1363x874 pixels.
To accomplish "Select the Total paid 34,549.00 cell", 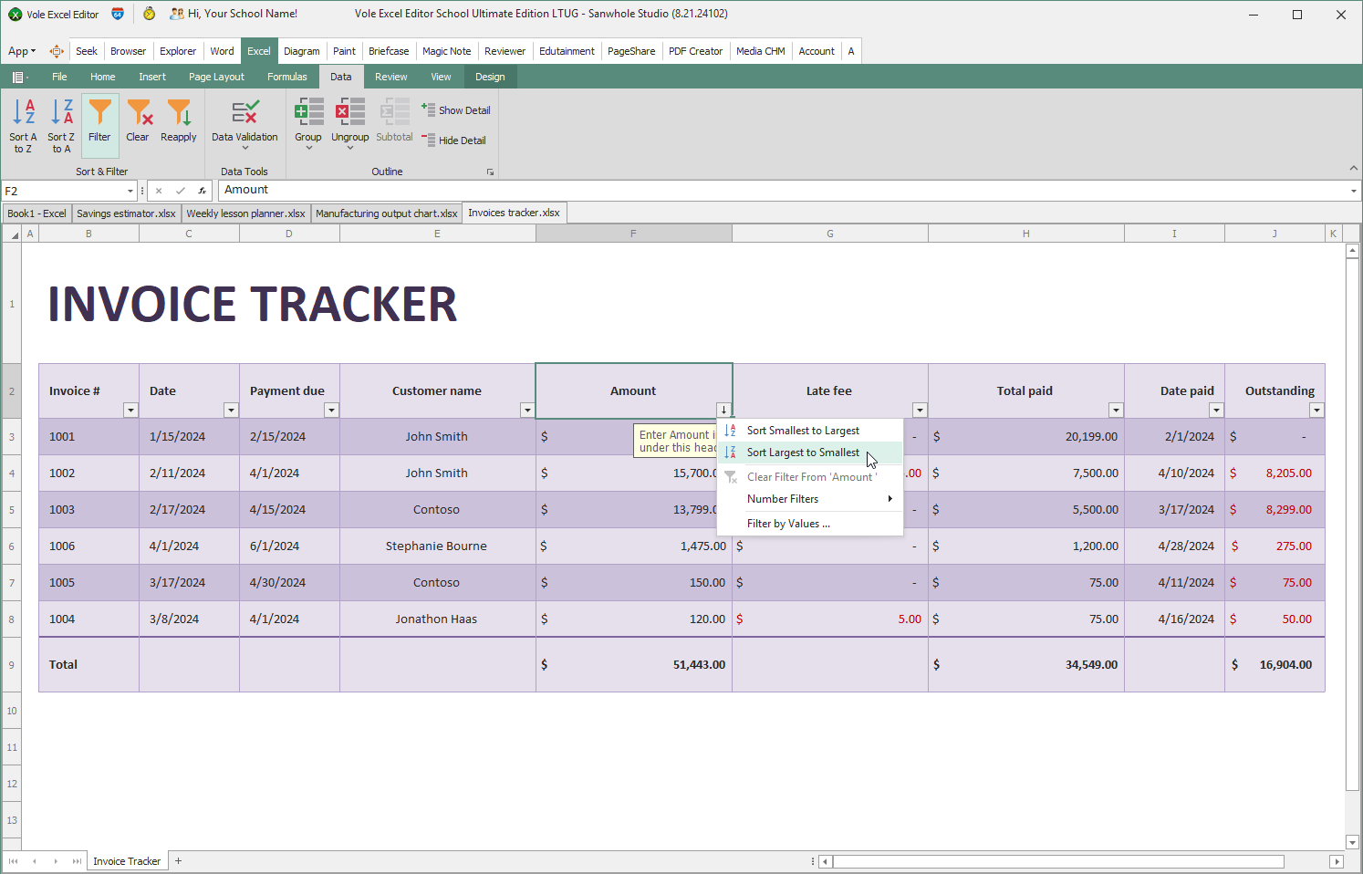I will pos(1026,665).
